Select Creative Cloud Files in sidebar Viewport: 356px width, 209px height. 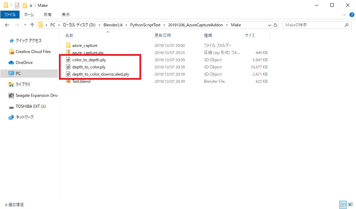pos(33,52)
